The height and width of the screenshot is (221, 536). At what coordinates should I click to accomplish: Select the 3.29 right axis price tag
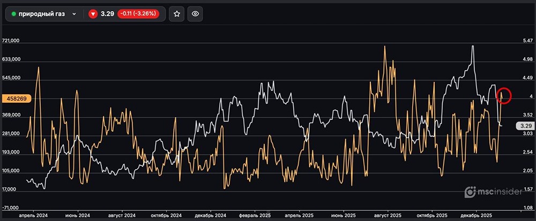524,126
